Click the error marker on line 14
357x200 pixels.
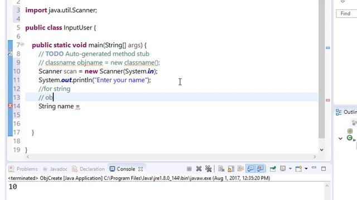click(10, 106)
